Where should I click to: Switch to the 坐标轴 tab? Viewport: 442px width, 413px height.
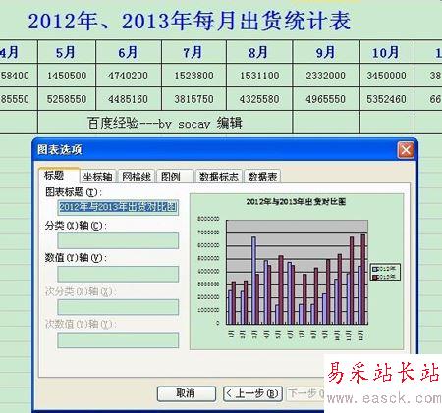pos(97,177)
